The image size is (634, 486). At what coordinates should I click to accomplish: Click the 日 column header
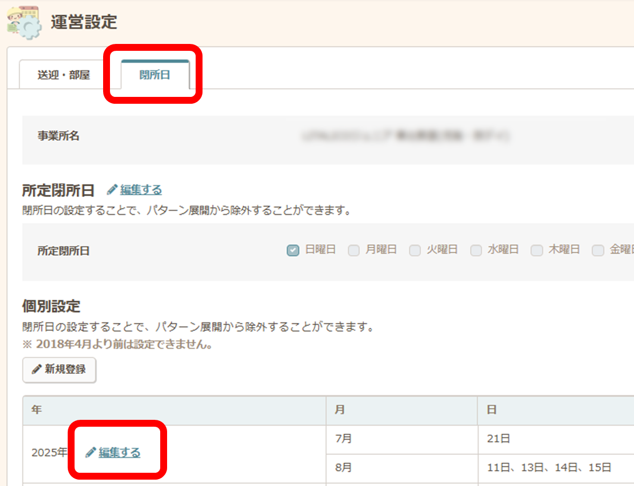coord(555,410)
